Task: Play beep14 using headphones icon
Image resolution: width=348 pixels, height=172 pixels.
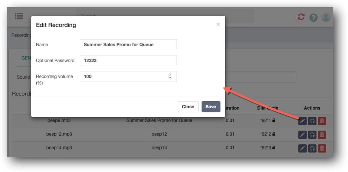Action: click(x=312, y=148)
